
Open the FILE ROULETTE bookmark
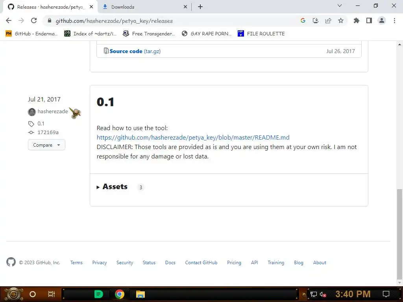(x=261, y=34)
